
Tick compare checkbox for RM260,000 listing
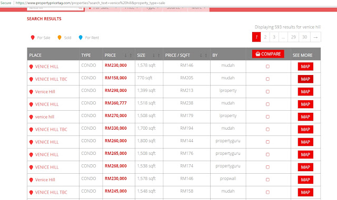pyautogui.click(x=267, y=142)
